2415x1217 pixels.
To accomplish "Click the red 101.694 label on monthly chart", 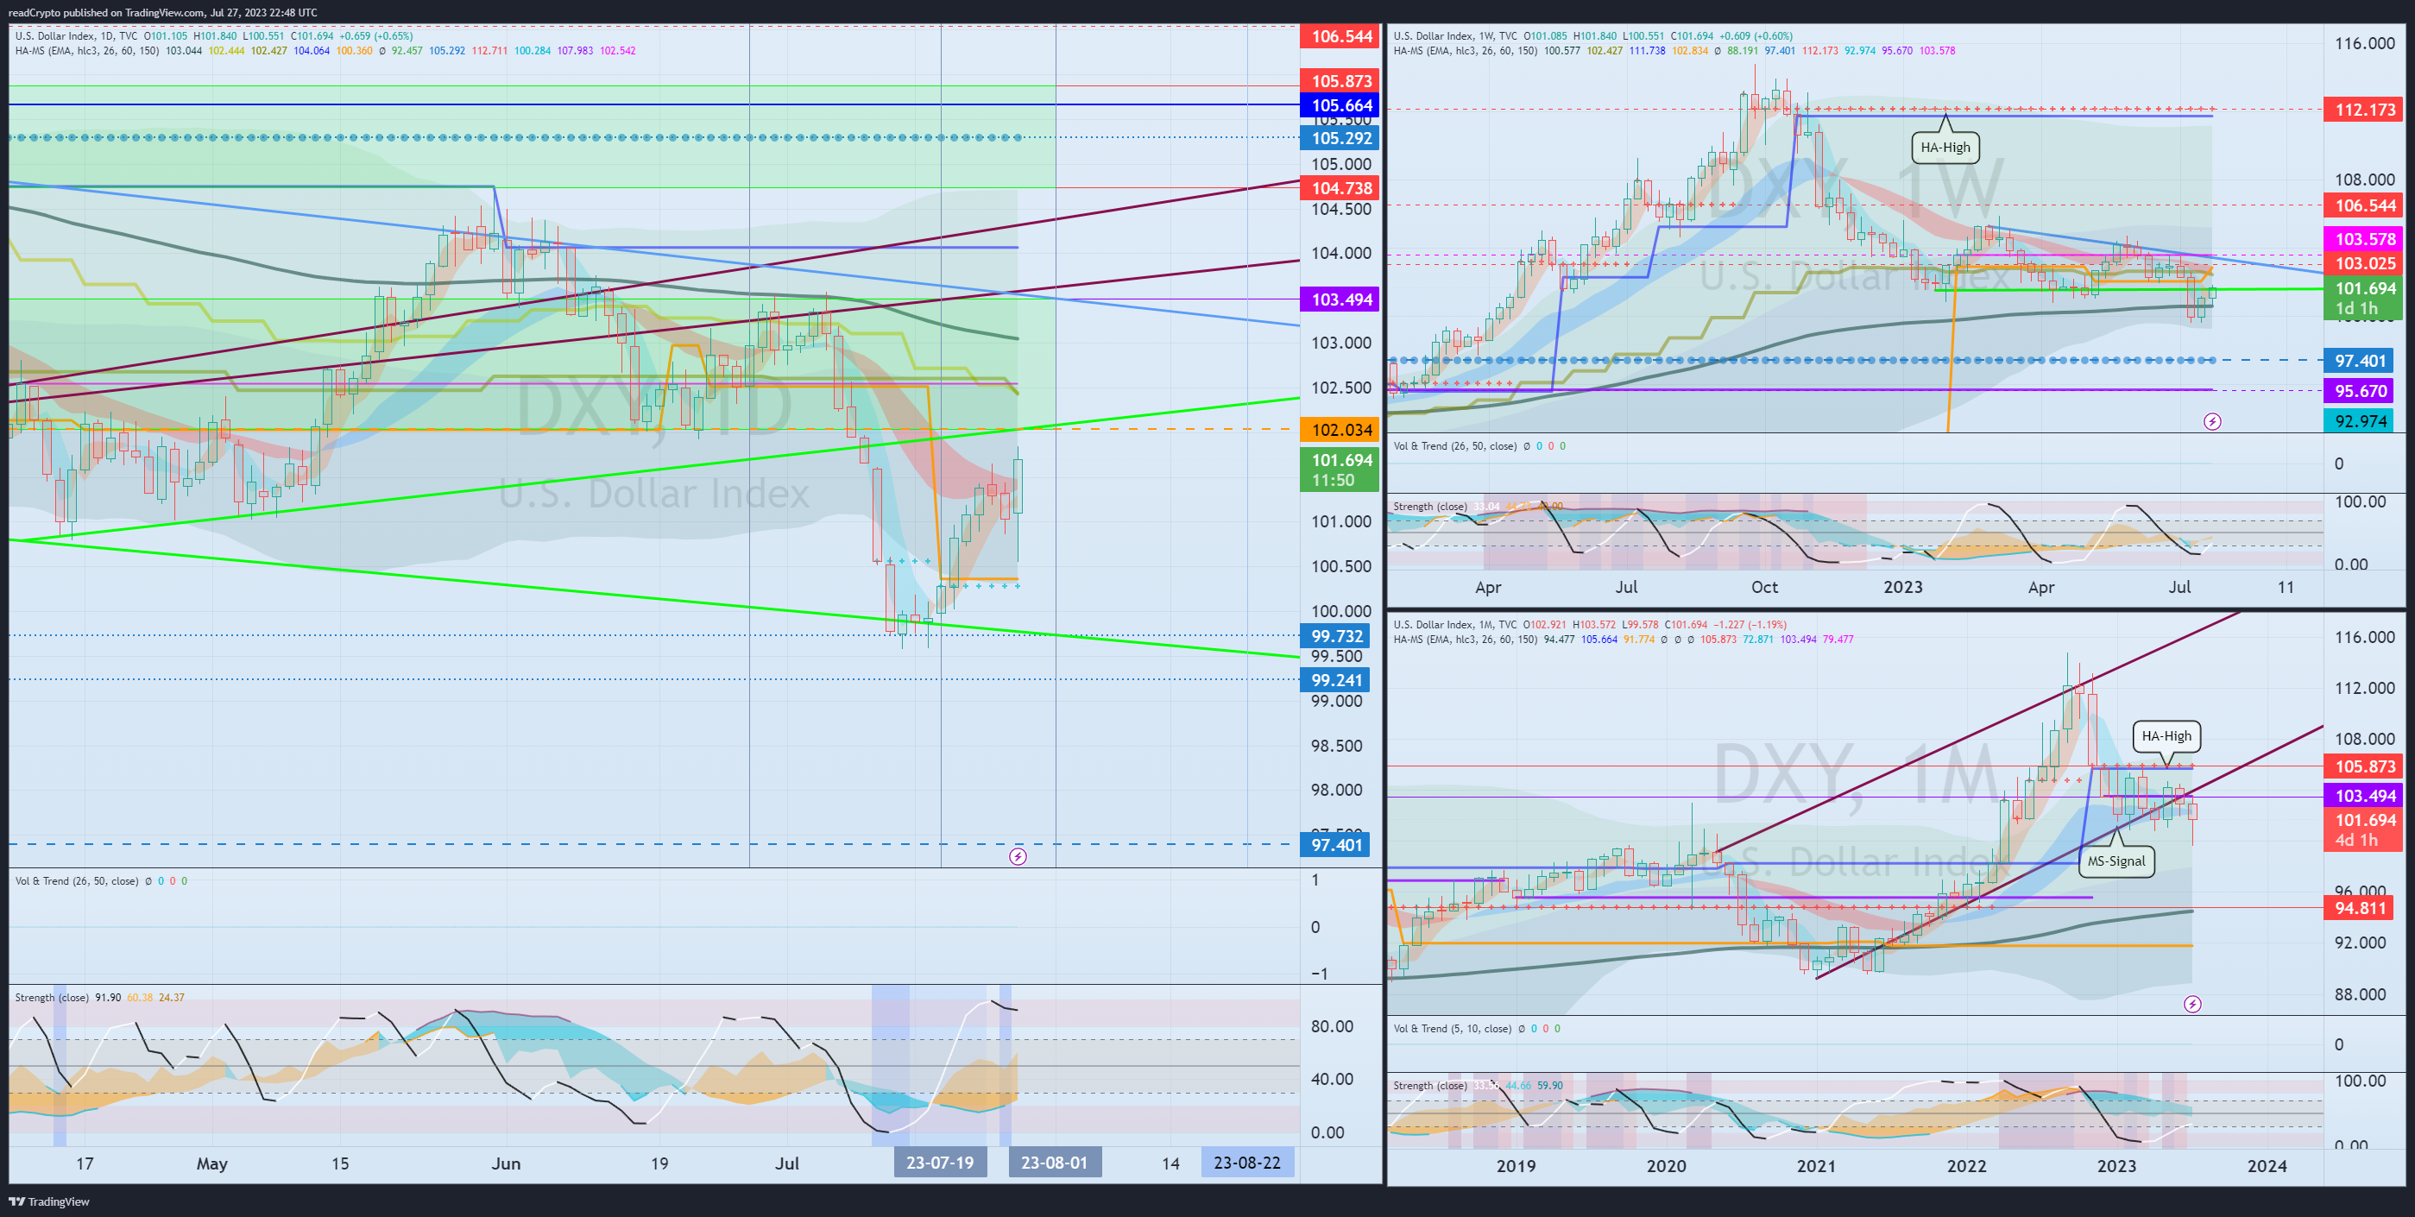I will coord(2363,829).
